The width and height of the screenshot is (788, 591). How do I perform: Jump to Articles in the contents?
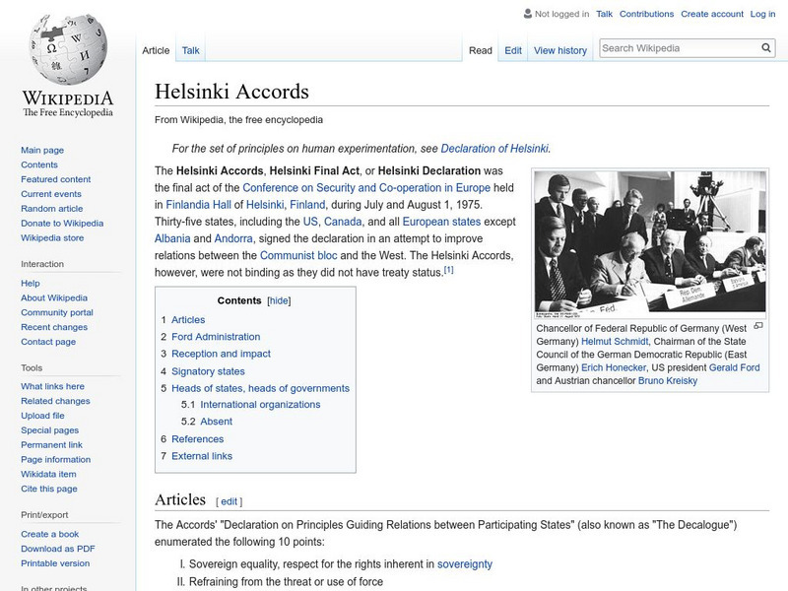tap(188, 320)
